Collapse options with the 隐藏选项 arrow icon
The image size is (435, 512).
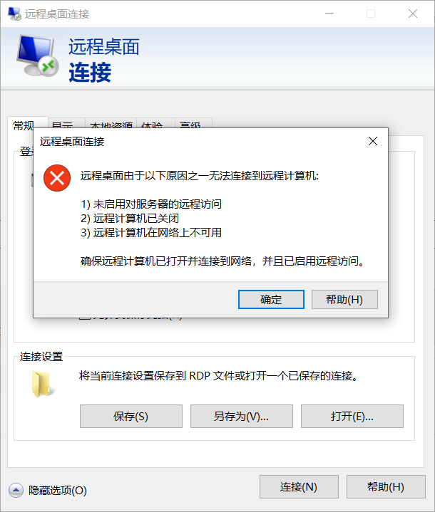16,490
